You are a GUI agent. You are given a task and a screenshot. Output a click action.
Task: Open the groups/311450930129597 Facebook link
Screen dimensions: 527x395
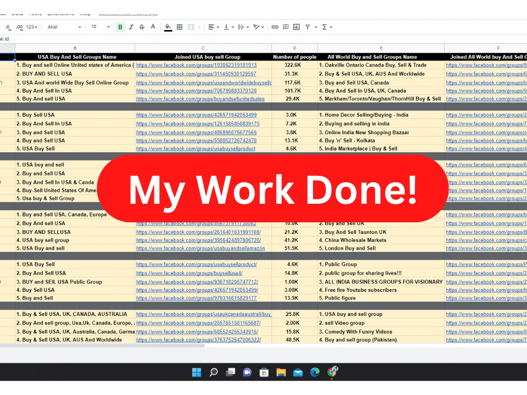pos(196,74)
